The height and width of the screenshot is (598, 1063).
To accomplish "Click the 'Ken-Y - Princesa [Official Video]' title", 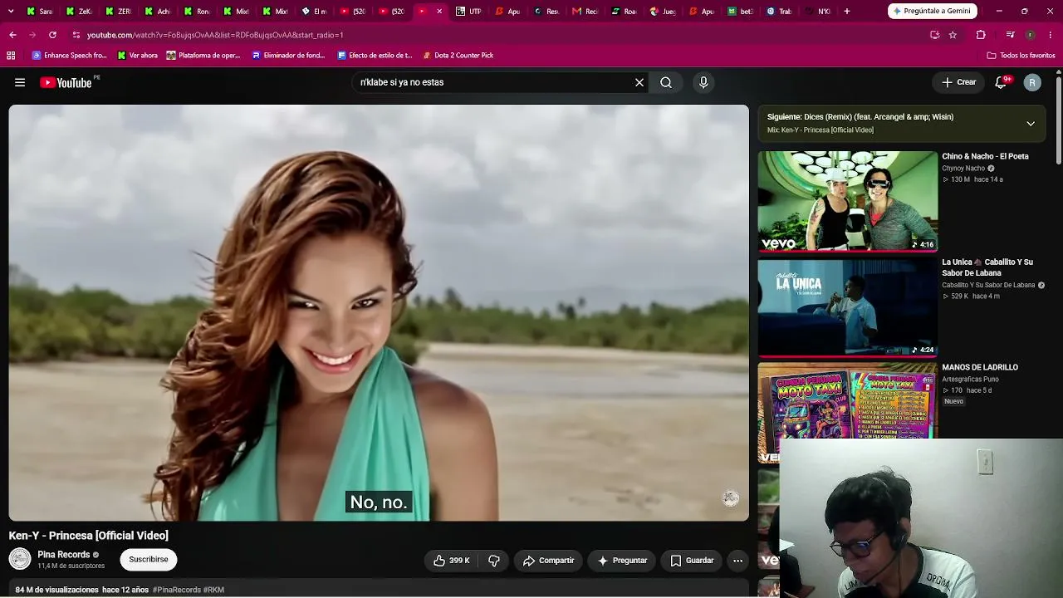I will 89,536.
